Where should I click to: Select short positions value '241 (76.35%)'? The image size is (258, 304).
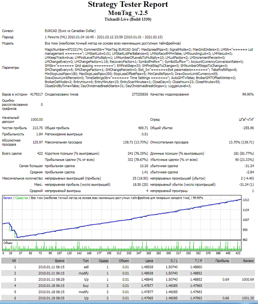(x=138, y=154)
